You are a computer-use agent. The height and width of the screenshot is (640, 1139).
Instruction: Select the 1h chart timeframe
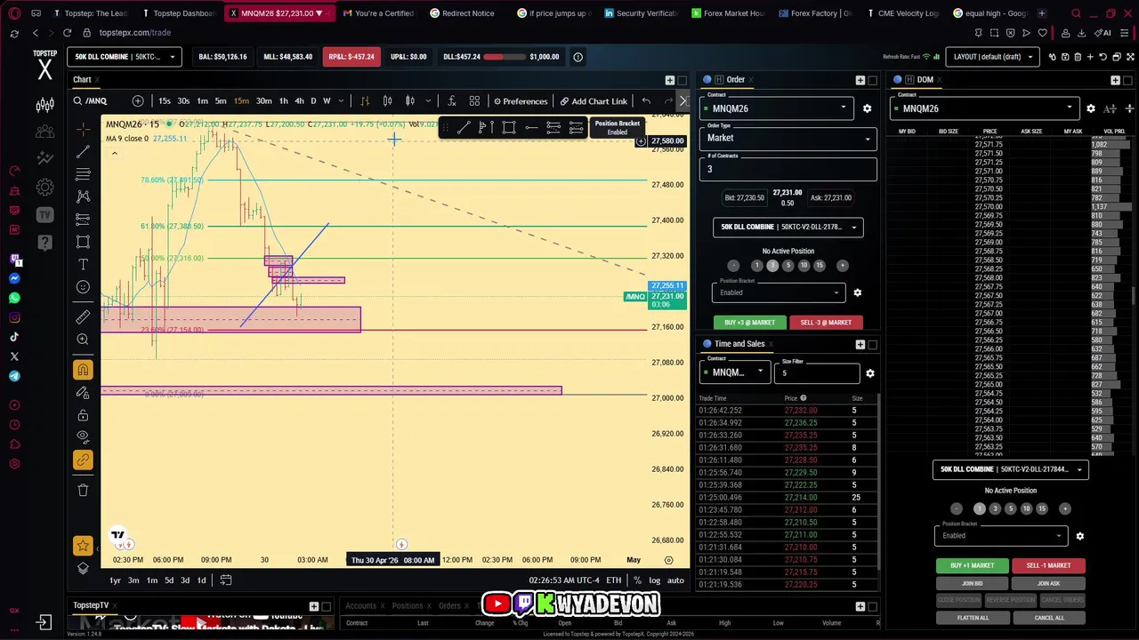click(x=283, y=101)
